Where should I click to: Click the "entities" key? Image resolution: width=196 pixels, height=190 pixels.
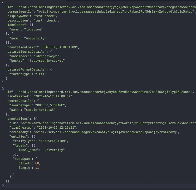coord(19,136)
